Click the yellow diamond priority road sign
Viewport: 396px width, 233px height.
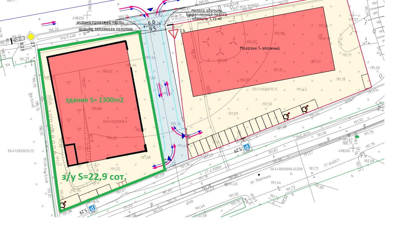(31, 36)
